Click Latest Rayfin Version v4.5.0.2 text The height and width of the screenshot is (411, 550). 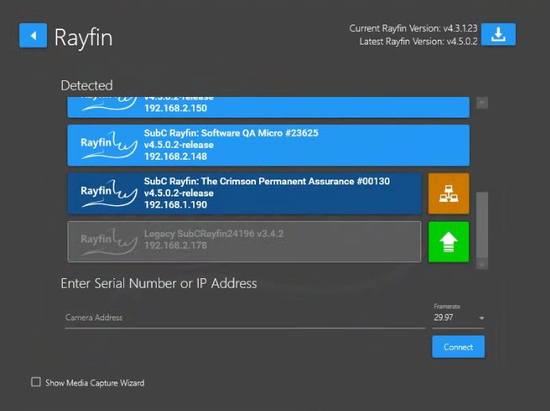(x=418, y=41)
